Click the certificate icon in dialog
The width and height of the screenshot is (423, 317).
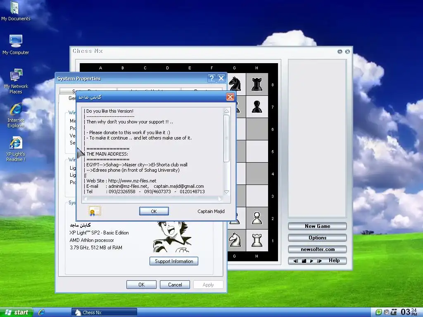[95, 211]
